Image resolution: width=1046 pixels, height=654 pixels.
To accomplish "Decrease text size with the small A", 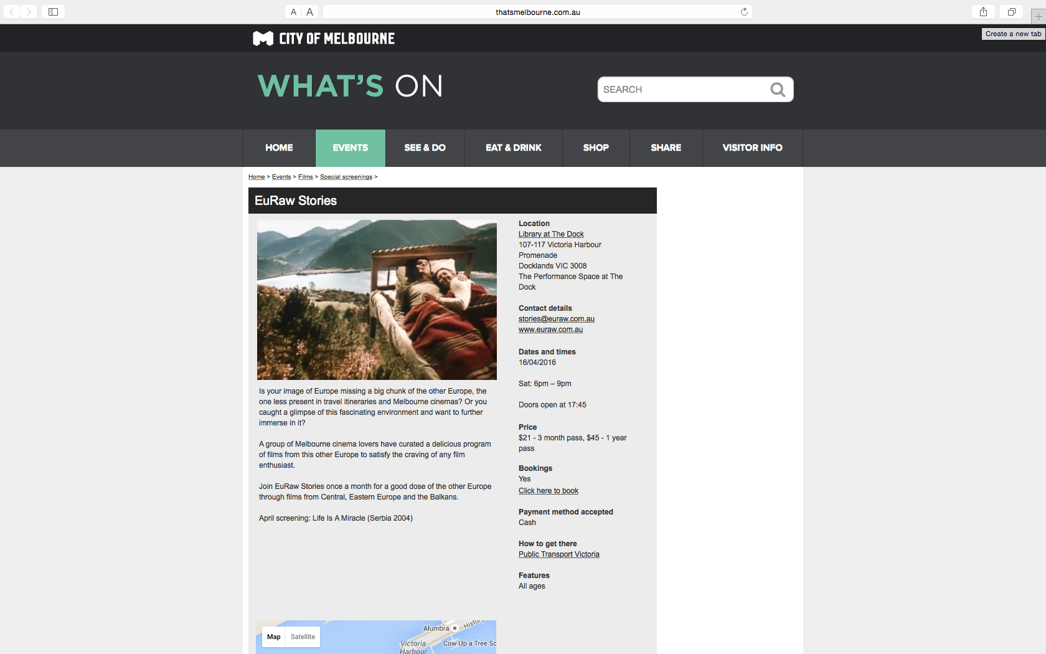I will point(293,12).
